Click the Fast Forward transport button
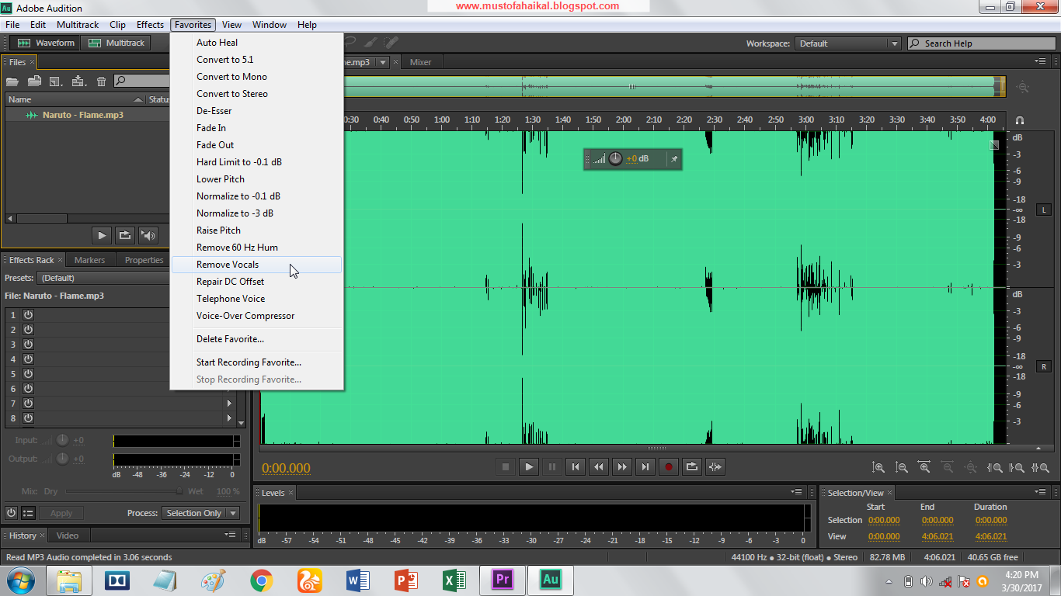This screenshot has width=1061, height=596. coord(622,466)
